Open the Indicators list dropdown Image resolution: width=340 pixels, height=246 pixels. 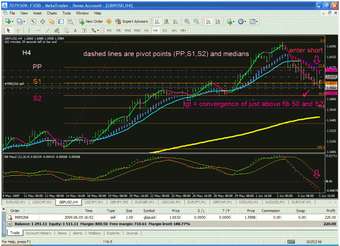[x=231, y=21]
